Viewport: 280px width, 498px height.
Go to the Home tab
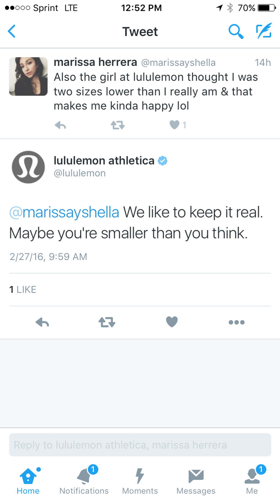[x=28, y=481]
